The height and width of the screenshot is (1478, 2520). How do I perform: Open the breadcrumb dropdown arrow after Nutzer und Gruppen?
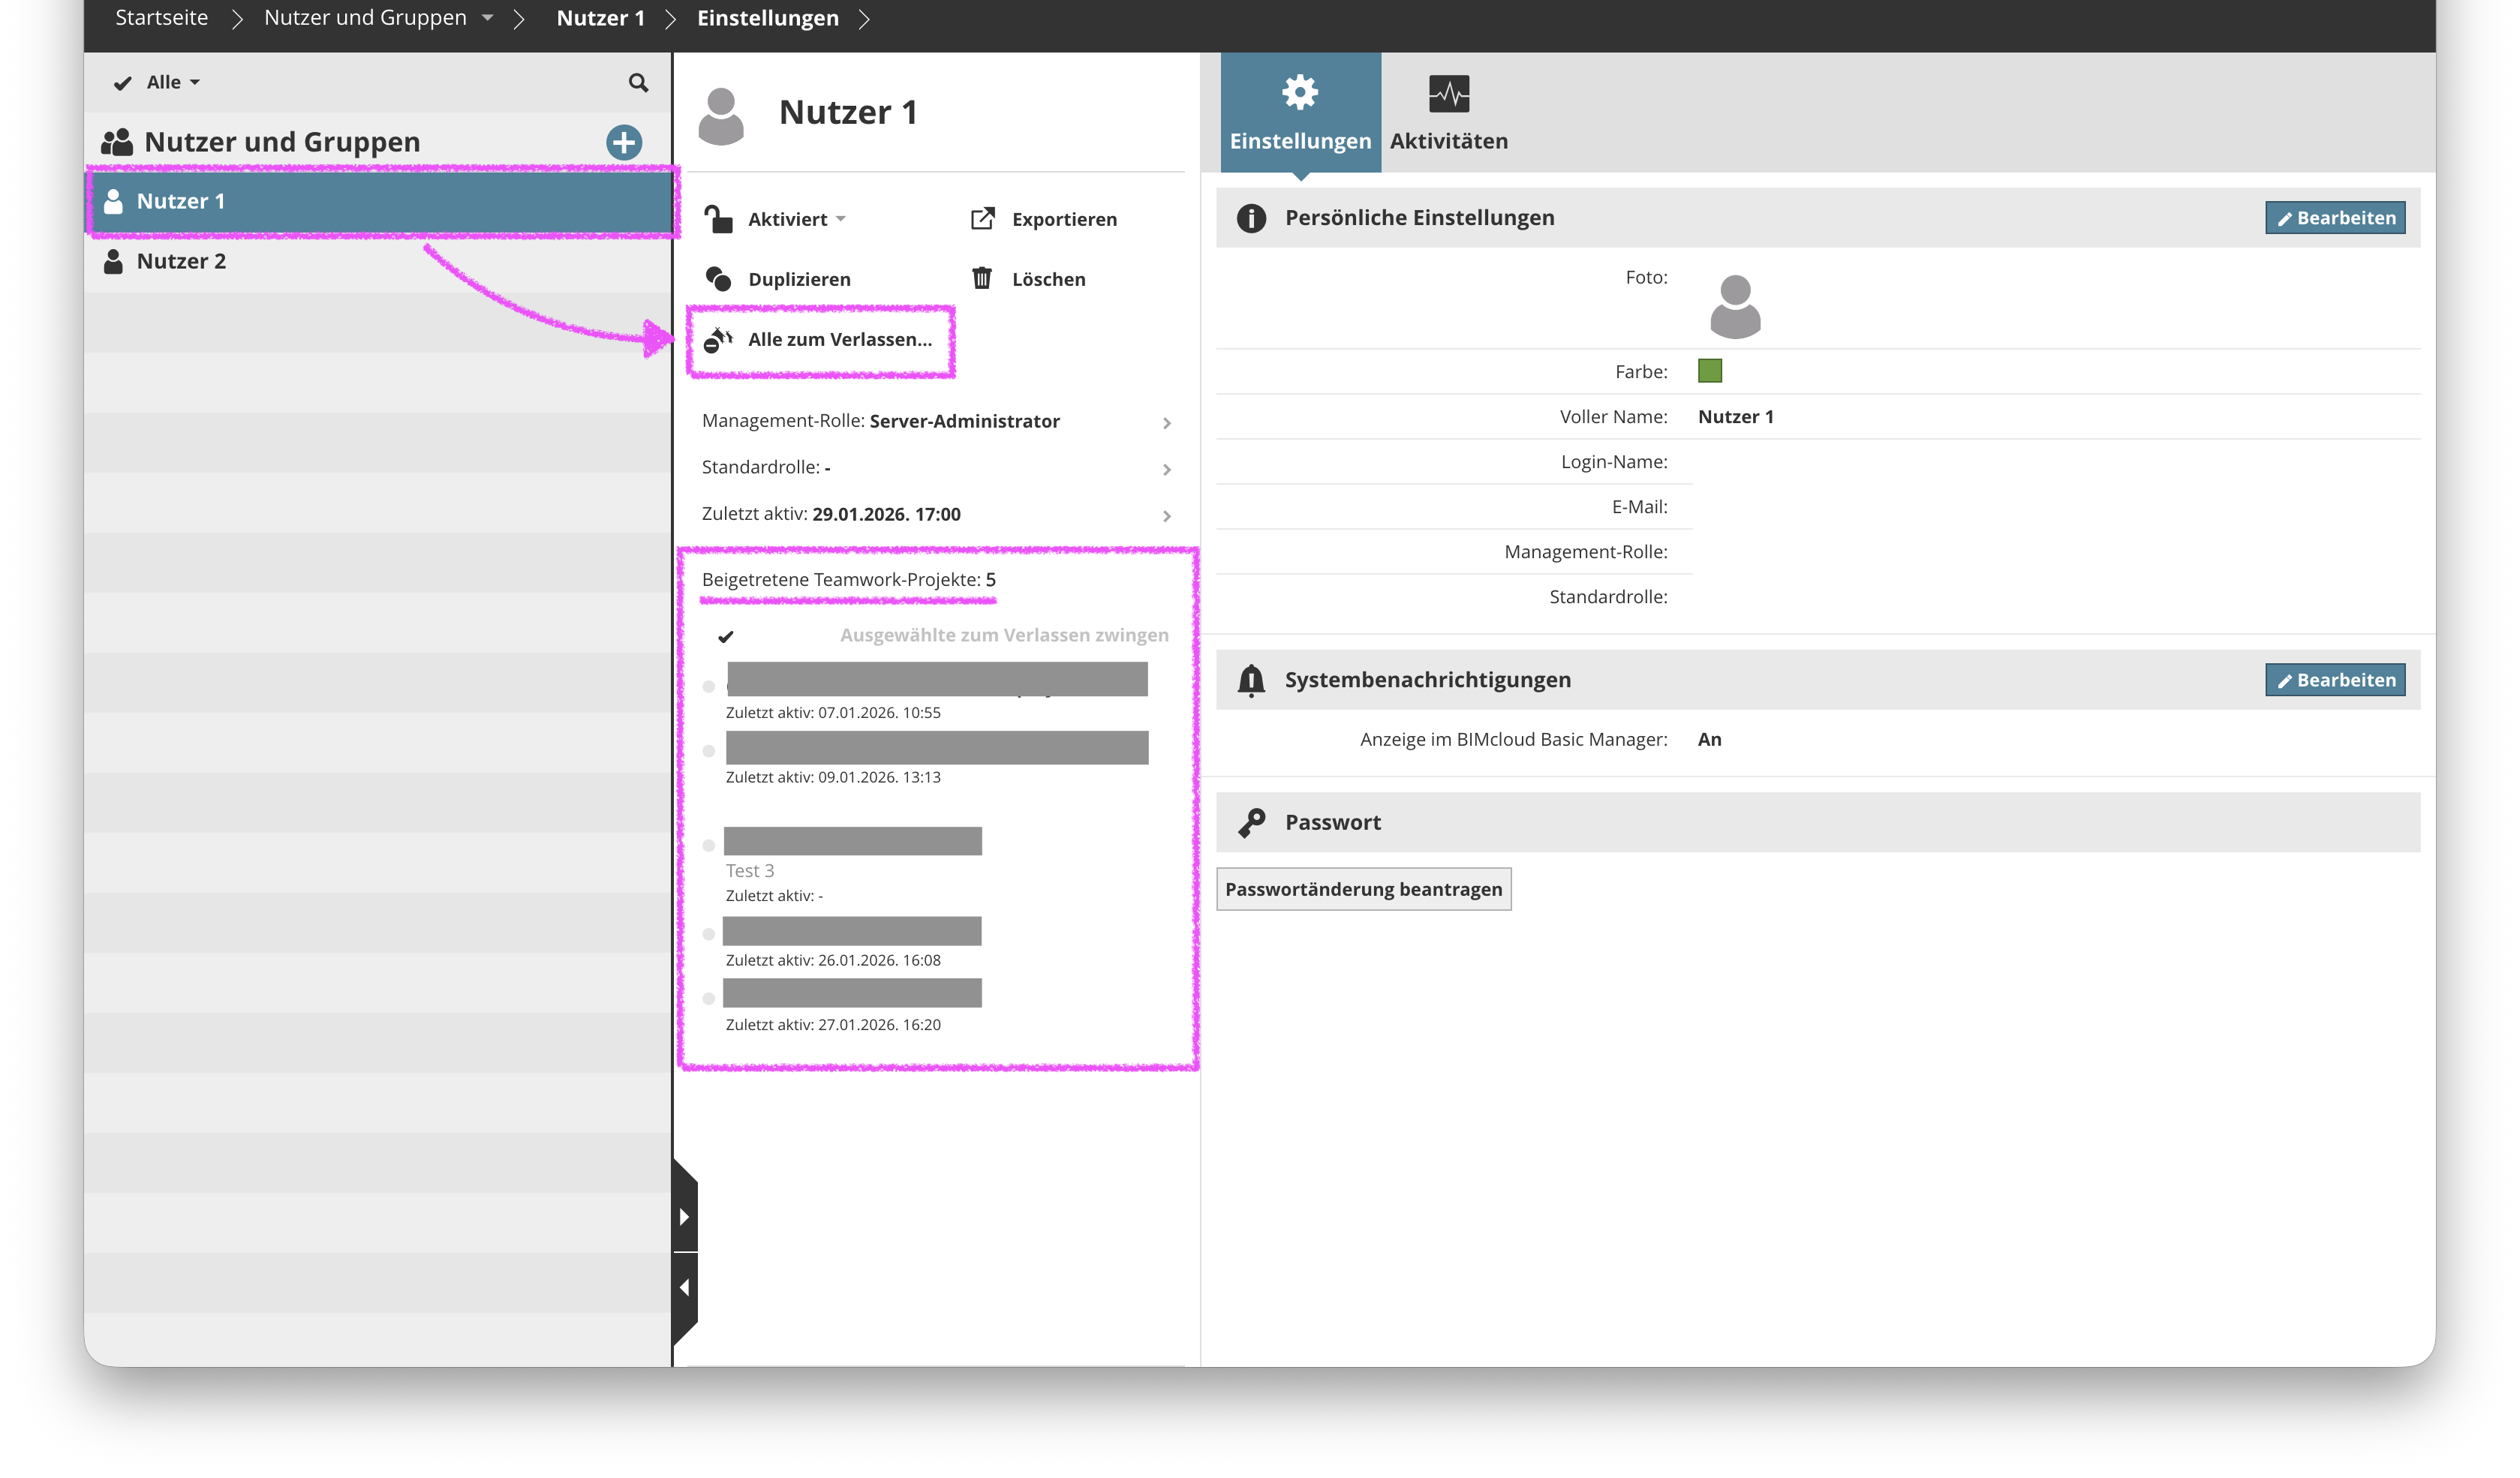(x=488, y=18)
